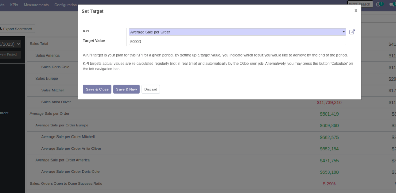Click the tasks search box
The image size is (396, 193).
click(x=360, y=4)
